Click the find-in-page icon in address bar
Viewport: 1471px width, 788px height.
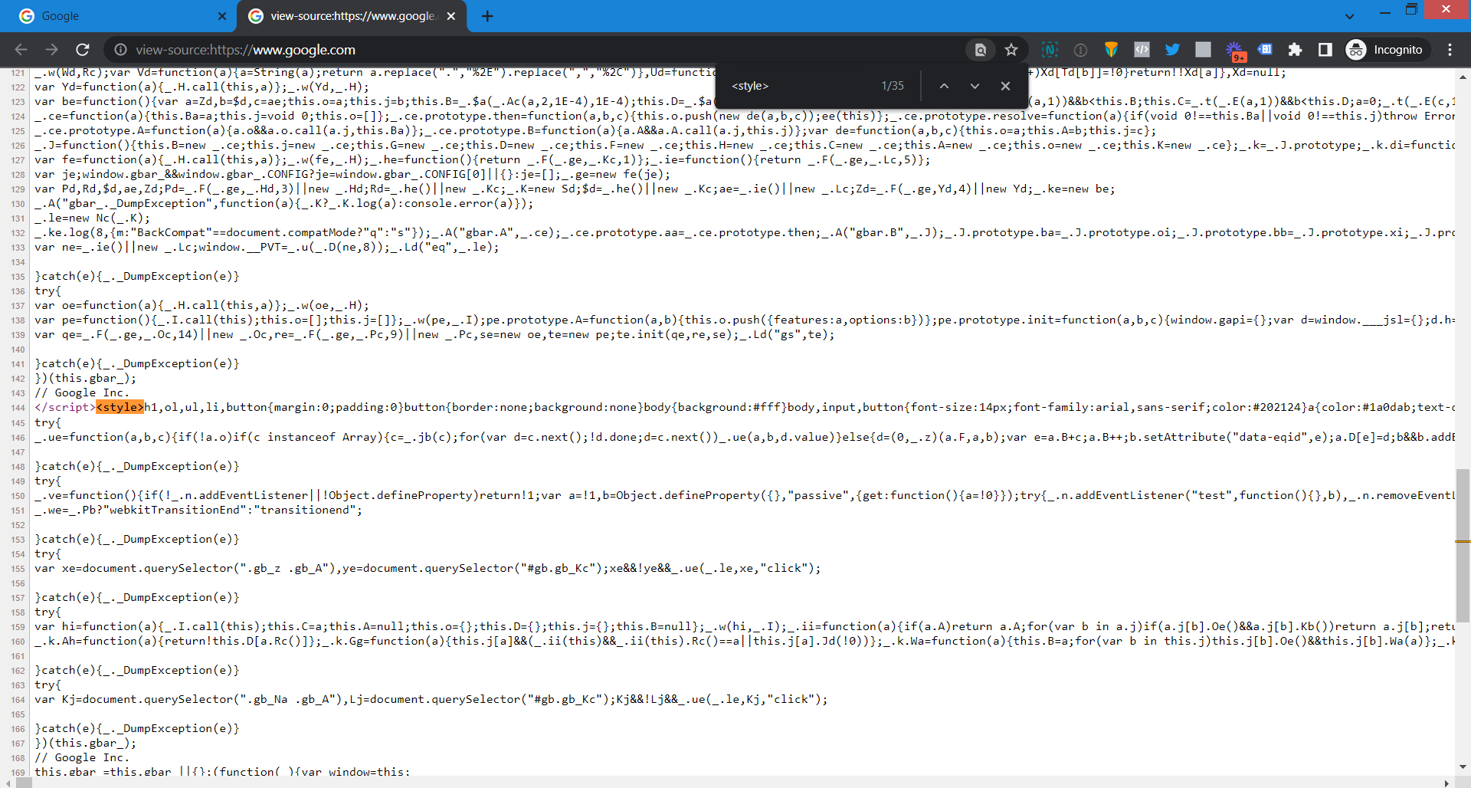click(x=980, y=50)
